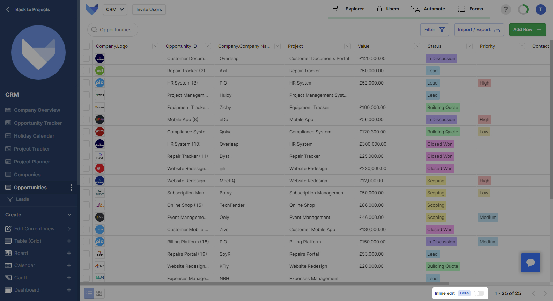Click the Overleap logo in Customer Documents row
This screenshot has height=301, width=553.
pyautogui.click(x=100, y=58)
